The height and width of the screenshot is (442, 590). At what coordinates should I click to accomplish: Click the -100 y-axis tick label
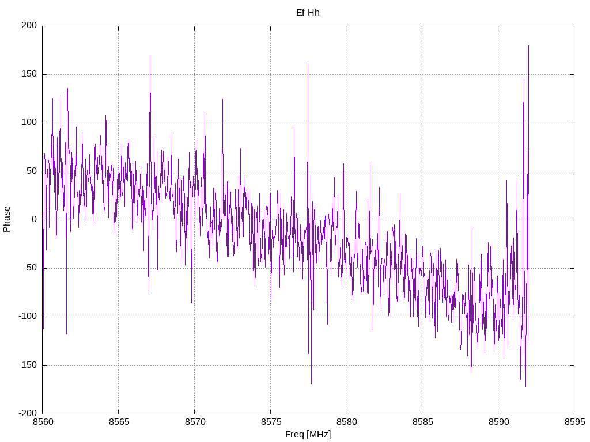pos(28,317)
